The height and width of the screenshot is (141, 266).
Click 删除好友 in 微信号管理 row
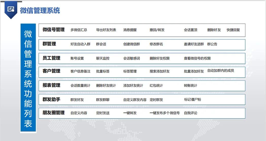point(214,30)
